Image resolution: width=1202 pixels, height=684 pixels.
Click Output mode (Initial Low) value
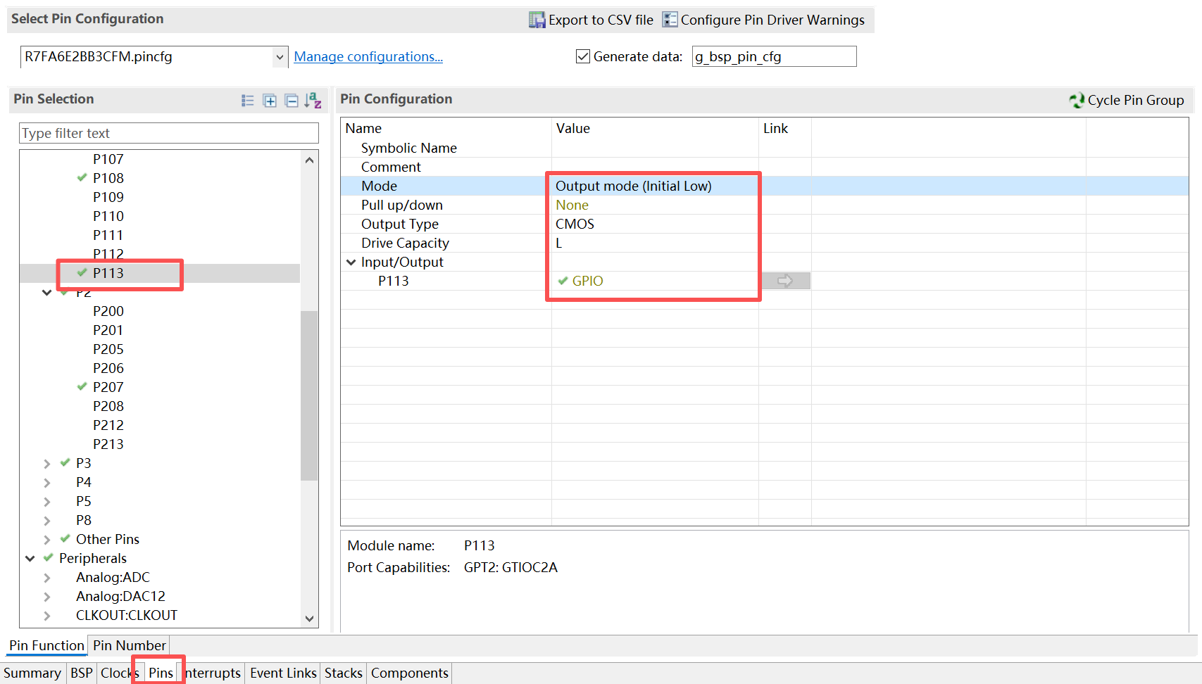pos(634,186)
